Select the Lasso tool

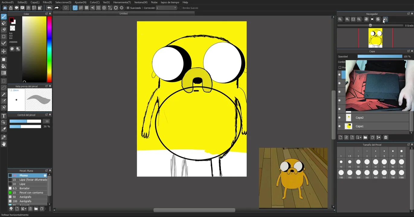coord(4,88)
